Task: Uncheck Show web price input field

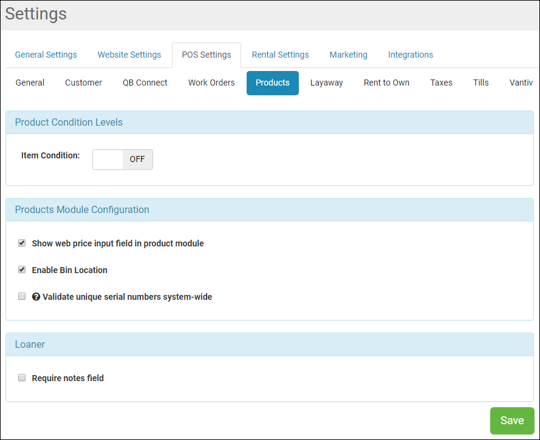Action: click(22, 243)
